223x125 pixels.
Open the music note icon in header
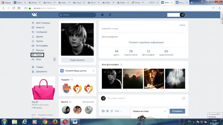pyautogui.click(x=110, y=15)
